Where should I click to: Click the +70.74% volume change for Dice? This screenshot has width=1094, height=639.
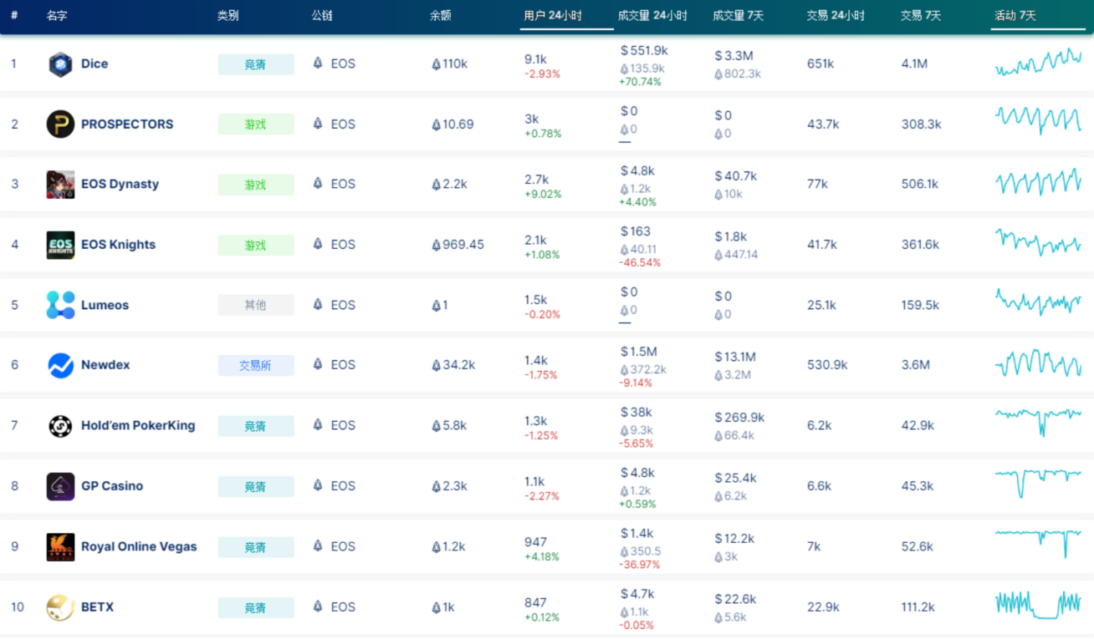click(640, 82)
